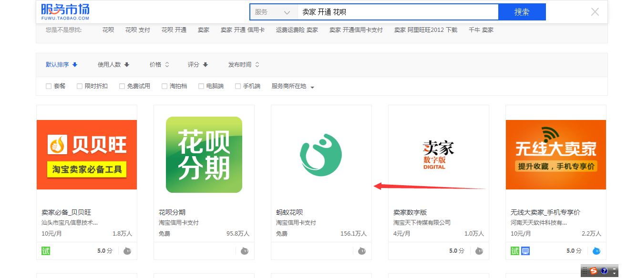Expand the 服务商所在地 location dropdown

tap(293, 86)
